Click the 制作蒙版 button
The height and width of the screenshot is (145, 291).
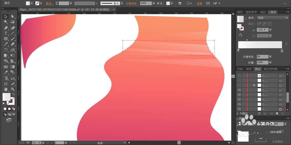click(276, 132)
